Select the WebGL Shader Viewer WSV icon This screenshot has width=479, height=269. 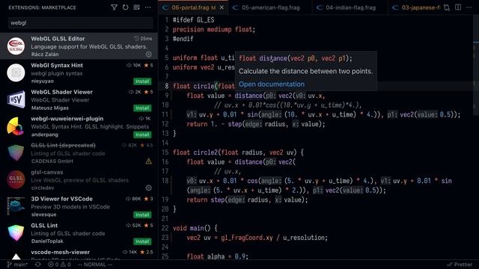[16, 99]
